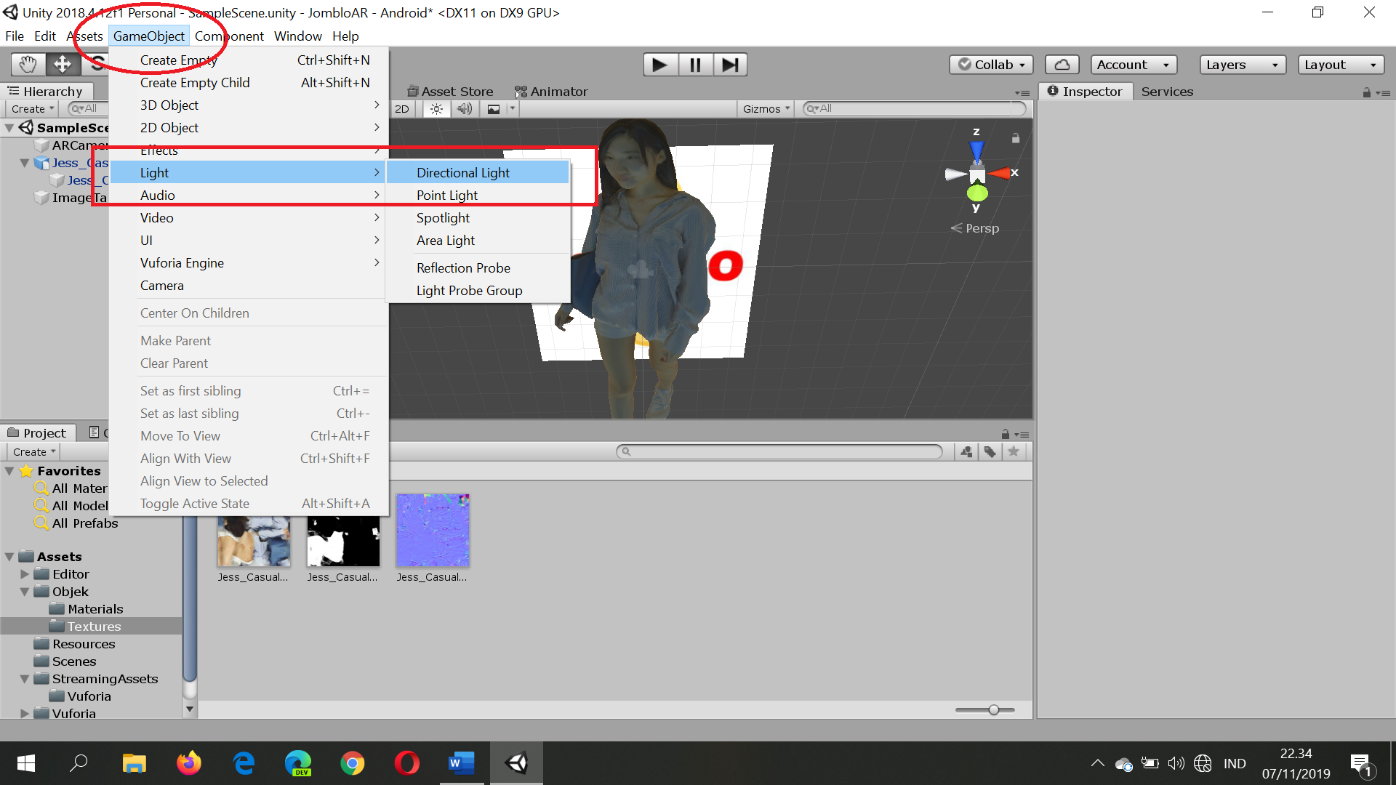Select the Move tool
Image resolution: width=1396 pixels, height=785 pixels.
(63, 65)
